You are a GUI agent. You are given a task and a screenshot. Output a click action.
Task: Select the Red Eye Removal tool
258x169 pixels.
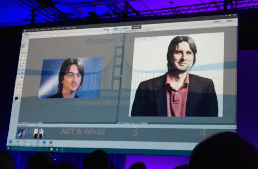[x=22, y=57]
